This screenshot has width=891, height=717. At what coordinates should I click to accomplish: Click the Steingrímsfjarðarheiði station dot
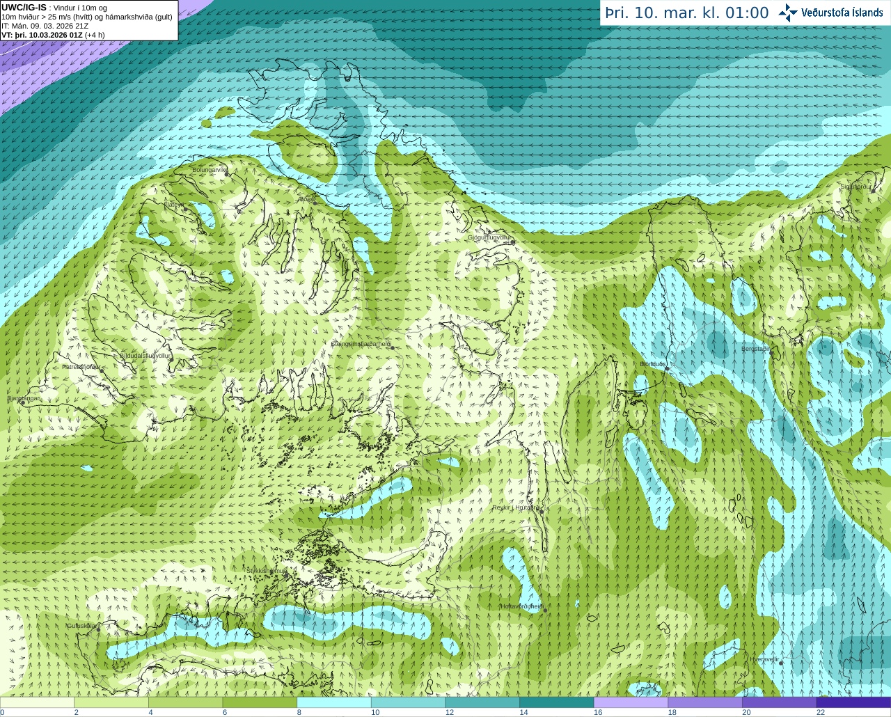coord(393,347)
